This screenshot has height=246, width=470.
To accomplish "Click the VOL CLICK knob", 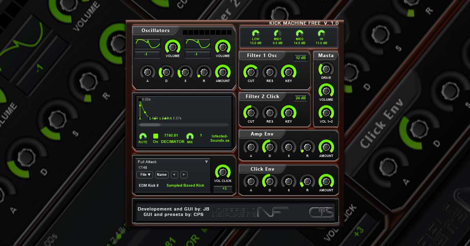I will click(222, 172).
